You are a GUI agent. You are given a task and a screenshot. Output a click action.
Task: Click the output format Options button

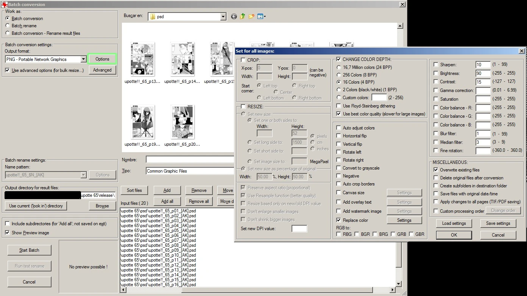(102, 59)
